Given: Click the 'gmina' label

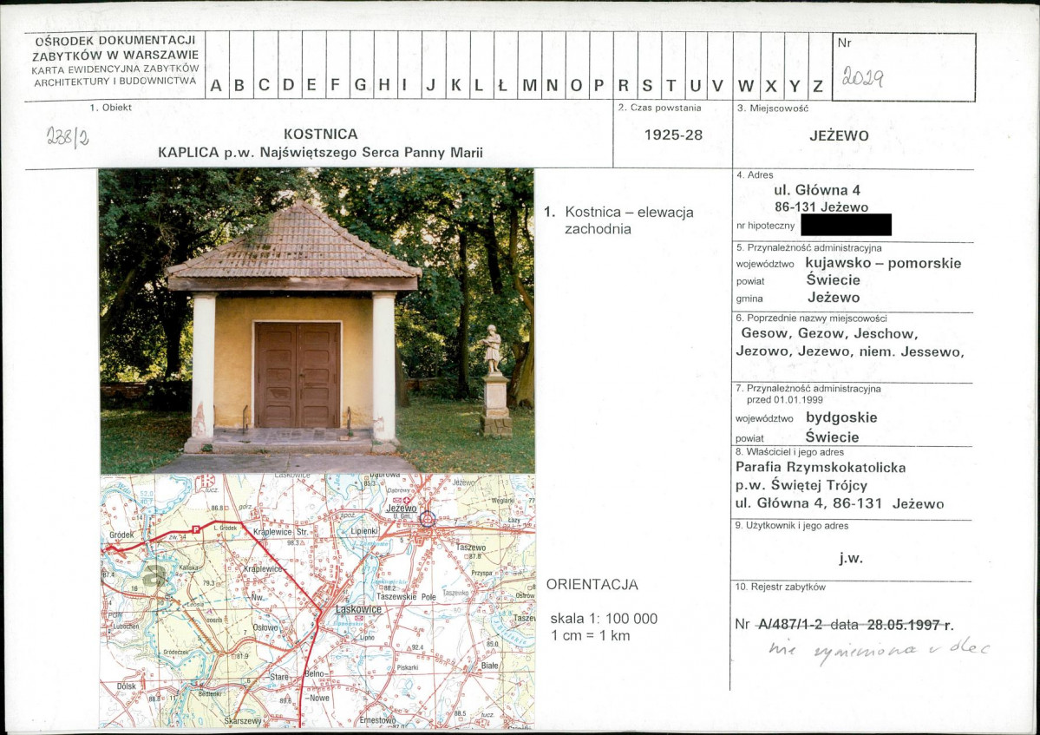Looking at the screenshot, I should pyautogui.click(x=749, y=299).
